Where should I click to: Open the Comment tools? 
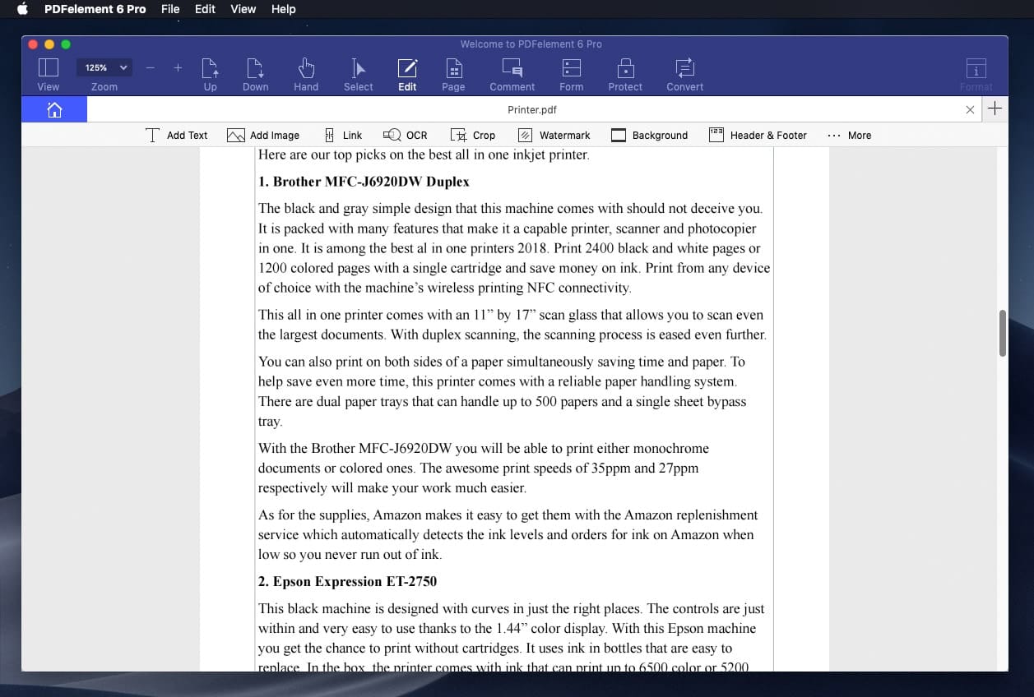coord(512,74)
